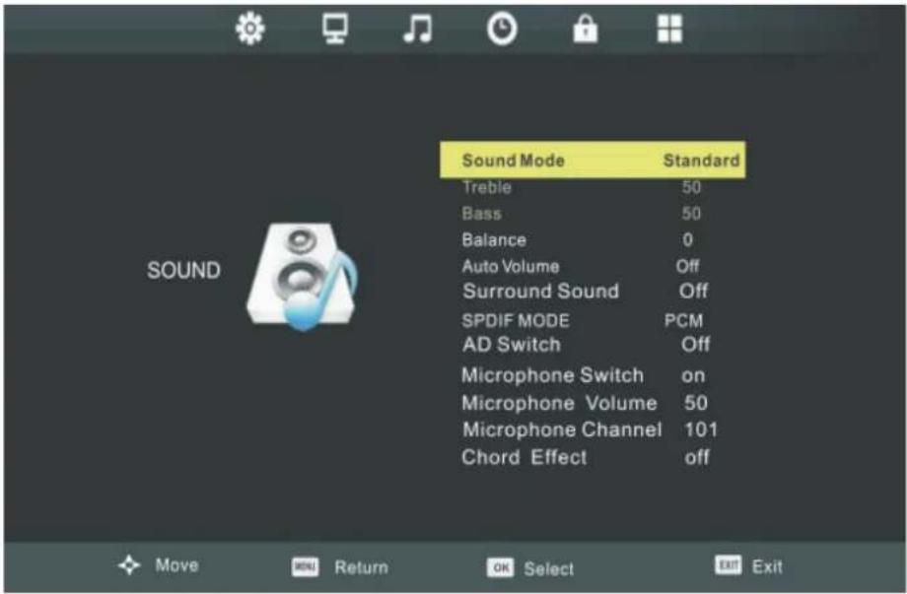Click the Exit label
Screen dimensions: 907x594
tap(767, 566)
